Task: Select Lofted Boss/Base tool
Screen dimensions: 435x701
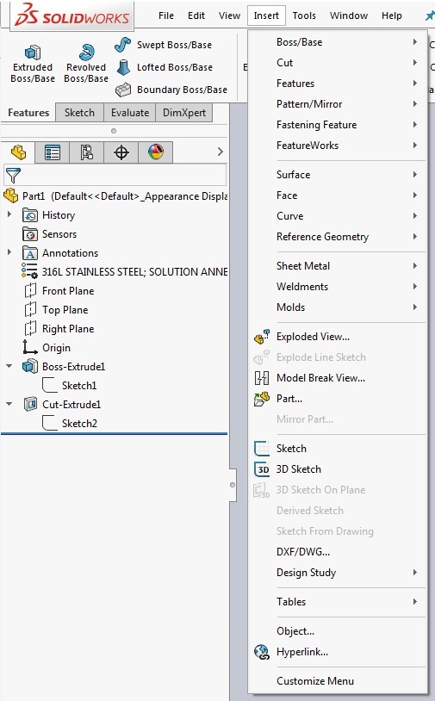Action: click(x=164, y=67)
